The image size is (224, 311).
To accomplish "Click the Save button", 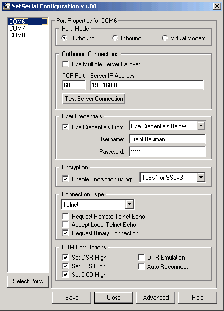I will [x=72, y=298].
